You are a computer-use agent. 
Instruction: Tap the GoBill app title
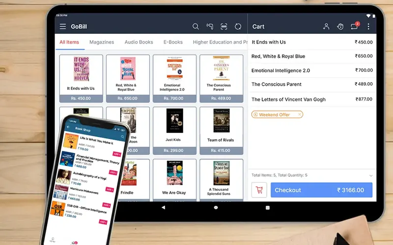(x=79, y=26)
